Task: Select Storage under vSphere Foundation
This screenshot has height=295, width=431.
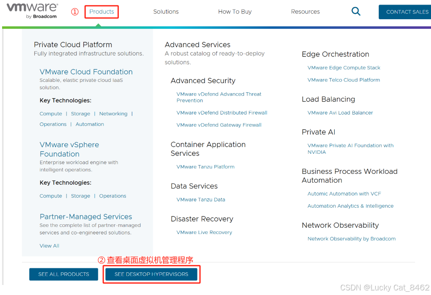Action: (x=80, y=196)
